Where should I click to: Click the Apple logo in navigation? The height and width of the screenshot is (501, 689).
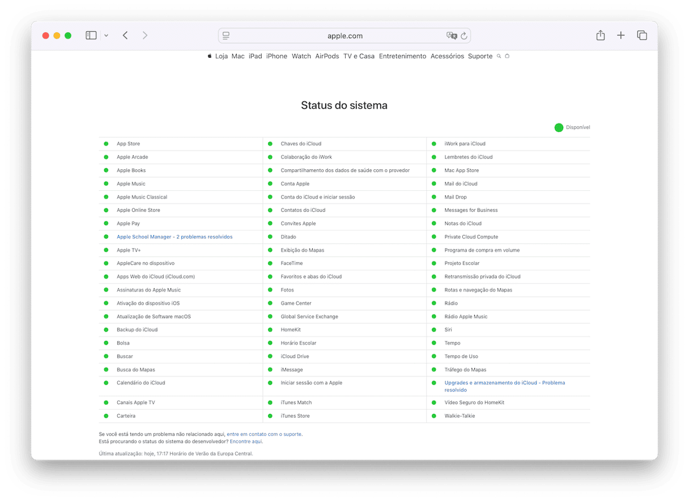(209, 56)
